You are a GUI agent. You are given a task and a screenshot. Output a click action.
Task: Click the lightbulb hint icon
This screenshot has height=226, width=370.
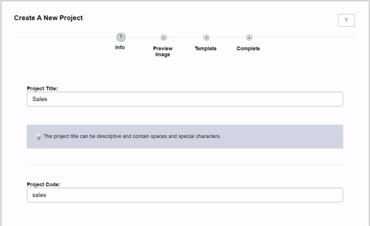(x=39, y=137)
